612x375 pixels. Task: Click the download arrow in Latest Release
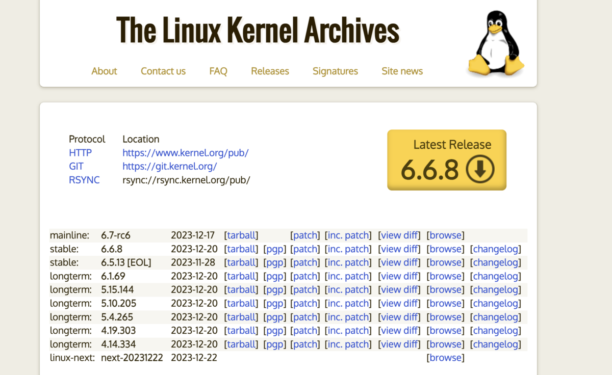coord(480,169)
